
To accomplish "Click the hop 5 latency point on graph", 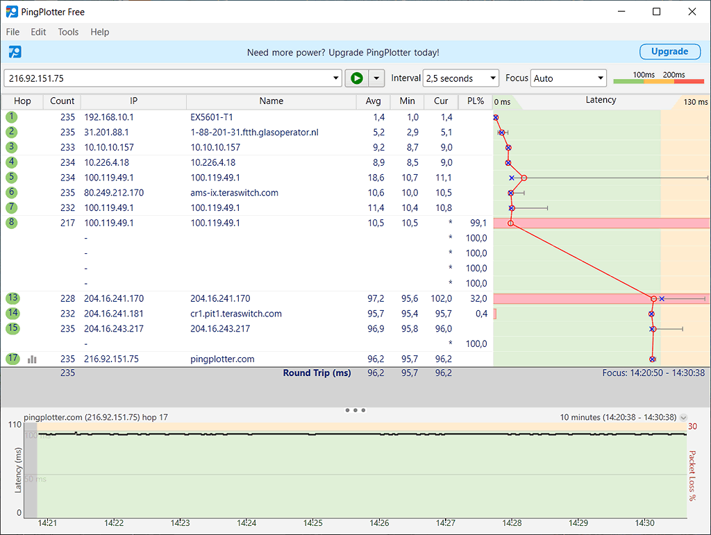I will coord(524,178).
